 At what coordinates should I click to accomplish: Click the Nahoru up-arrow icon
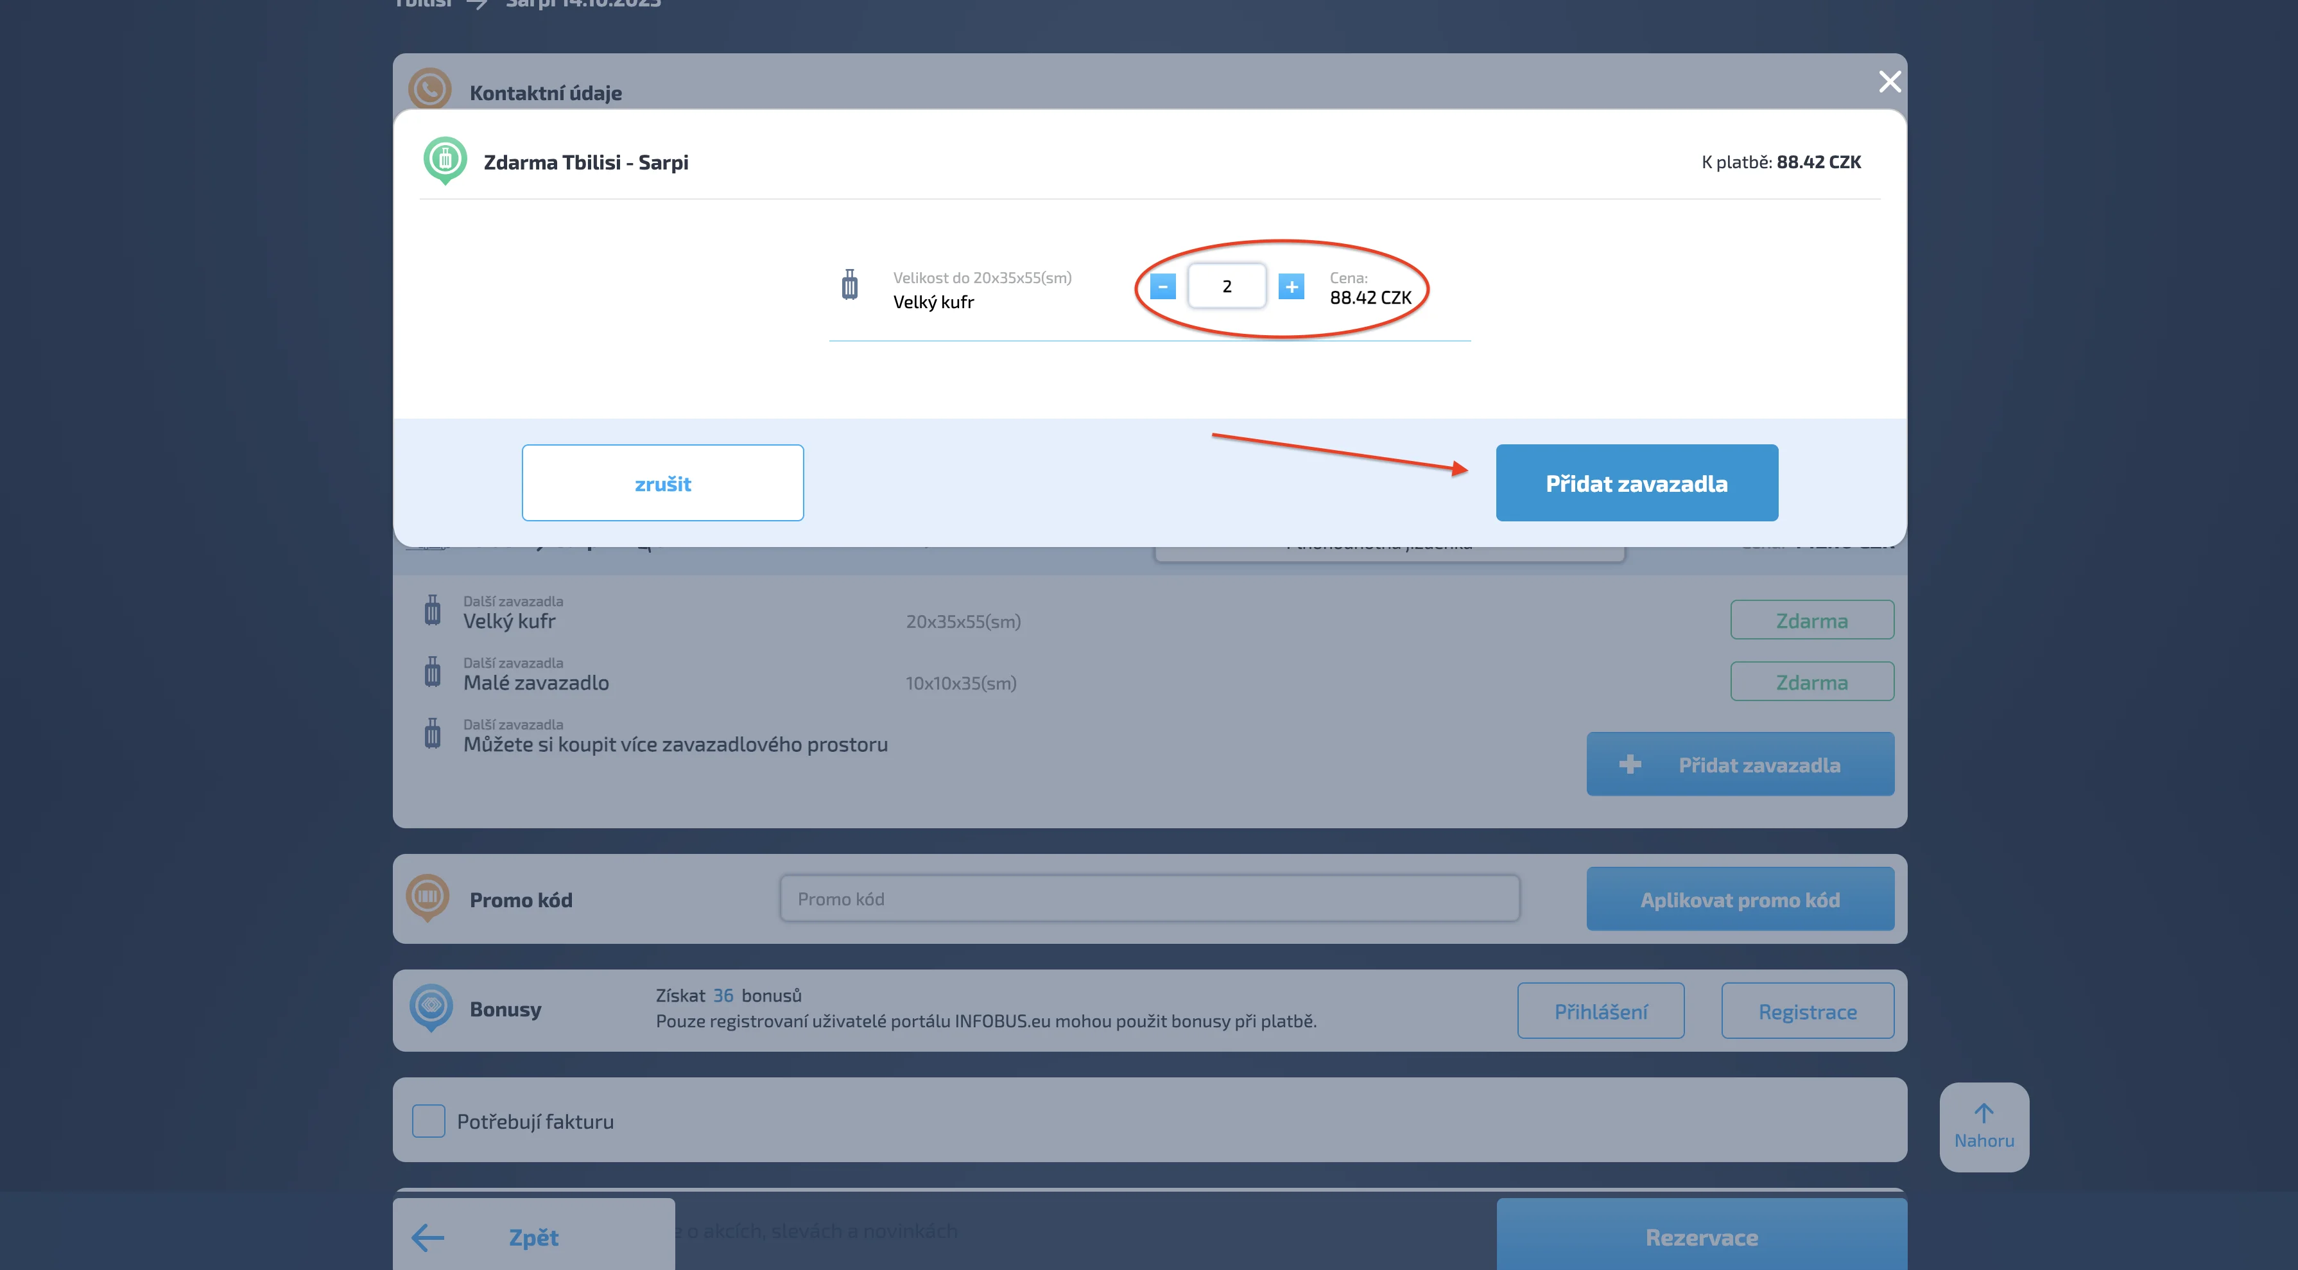1983,1113
